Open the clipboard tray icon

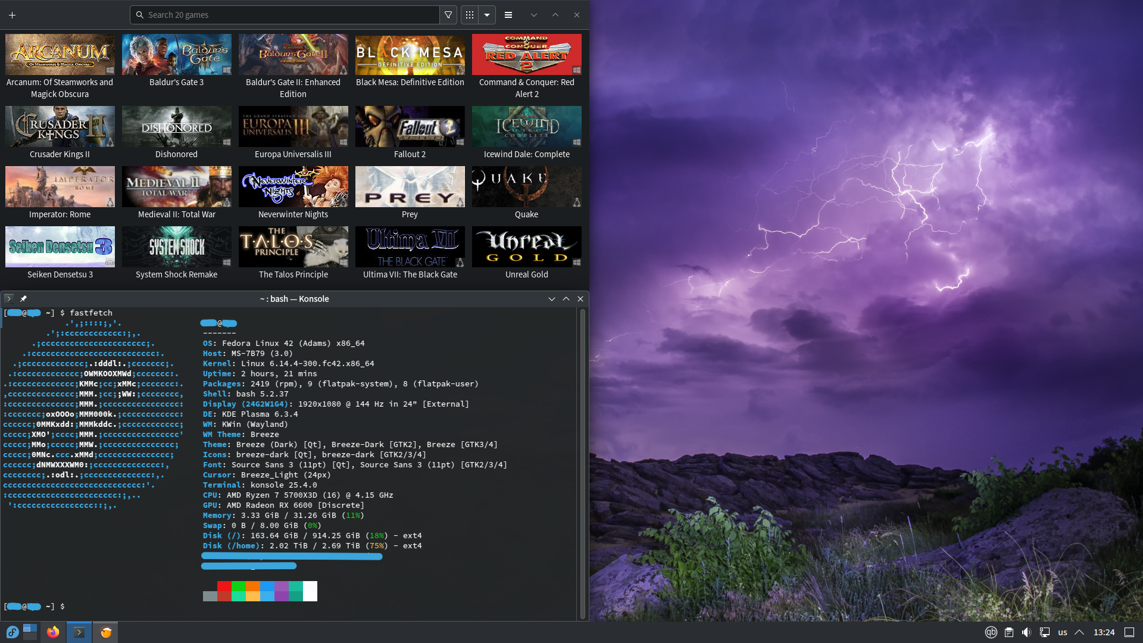[1008, 632]
